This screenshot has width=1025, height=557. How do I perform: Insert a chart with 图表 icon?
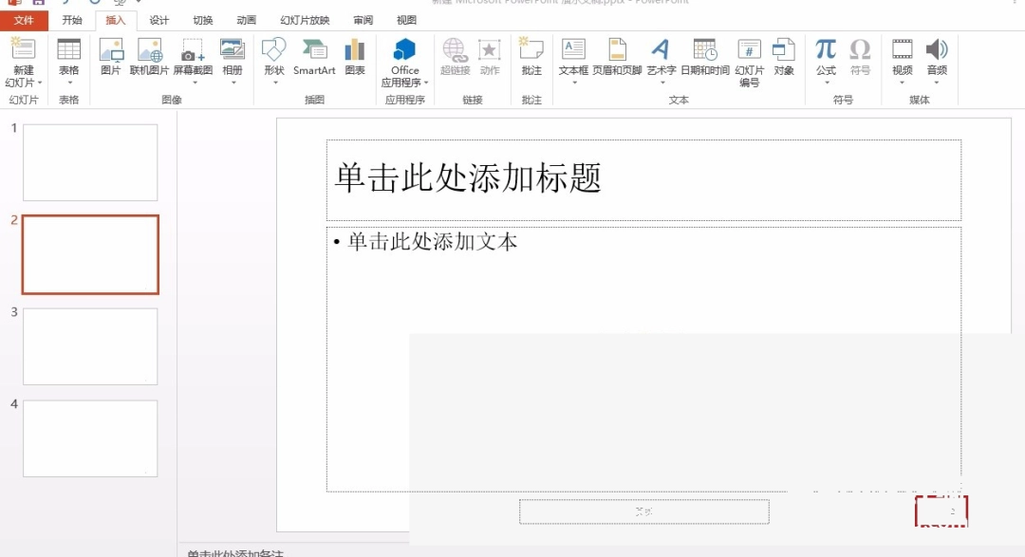[355, 49]
